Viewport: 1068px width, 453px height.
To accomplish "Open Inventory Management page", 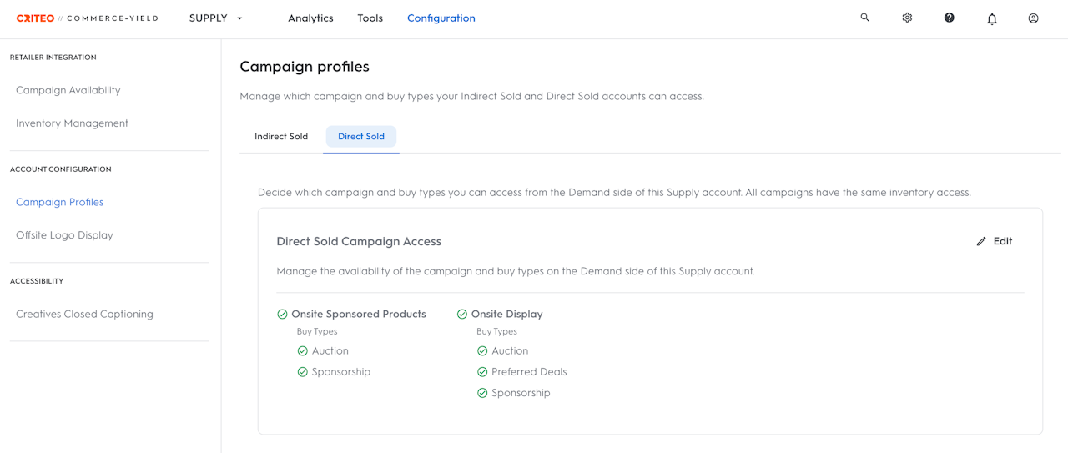I will click(72, 123).
